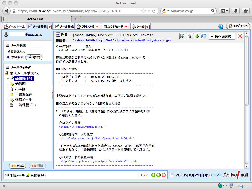Expand the アドレス帳 red dropdown arrow
252x189 pixels.
click(x=97, y=27)
